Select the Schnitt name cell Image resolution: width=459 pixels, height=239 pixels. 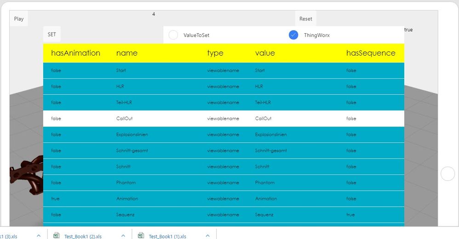(123, 167)
